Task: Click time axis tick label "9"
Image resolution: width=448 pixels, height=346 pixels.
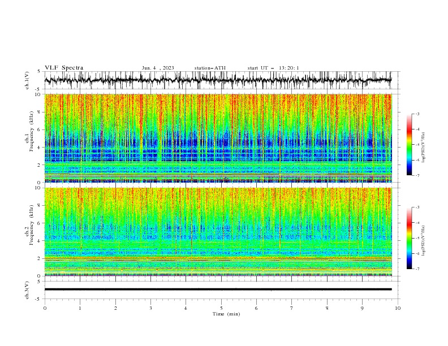Action: coord(362,308)
